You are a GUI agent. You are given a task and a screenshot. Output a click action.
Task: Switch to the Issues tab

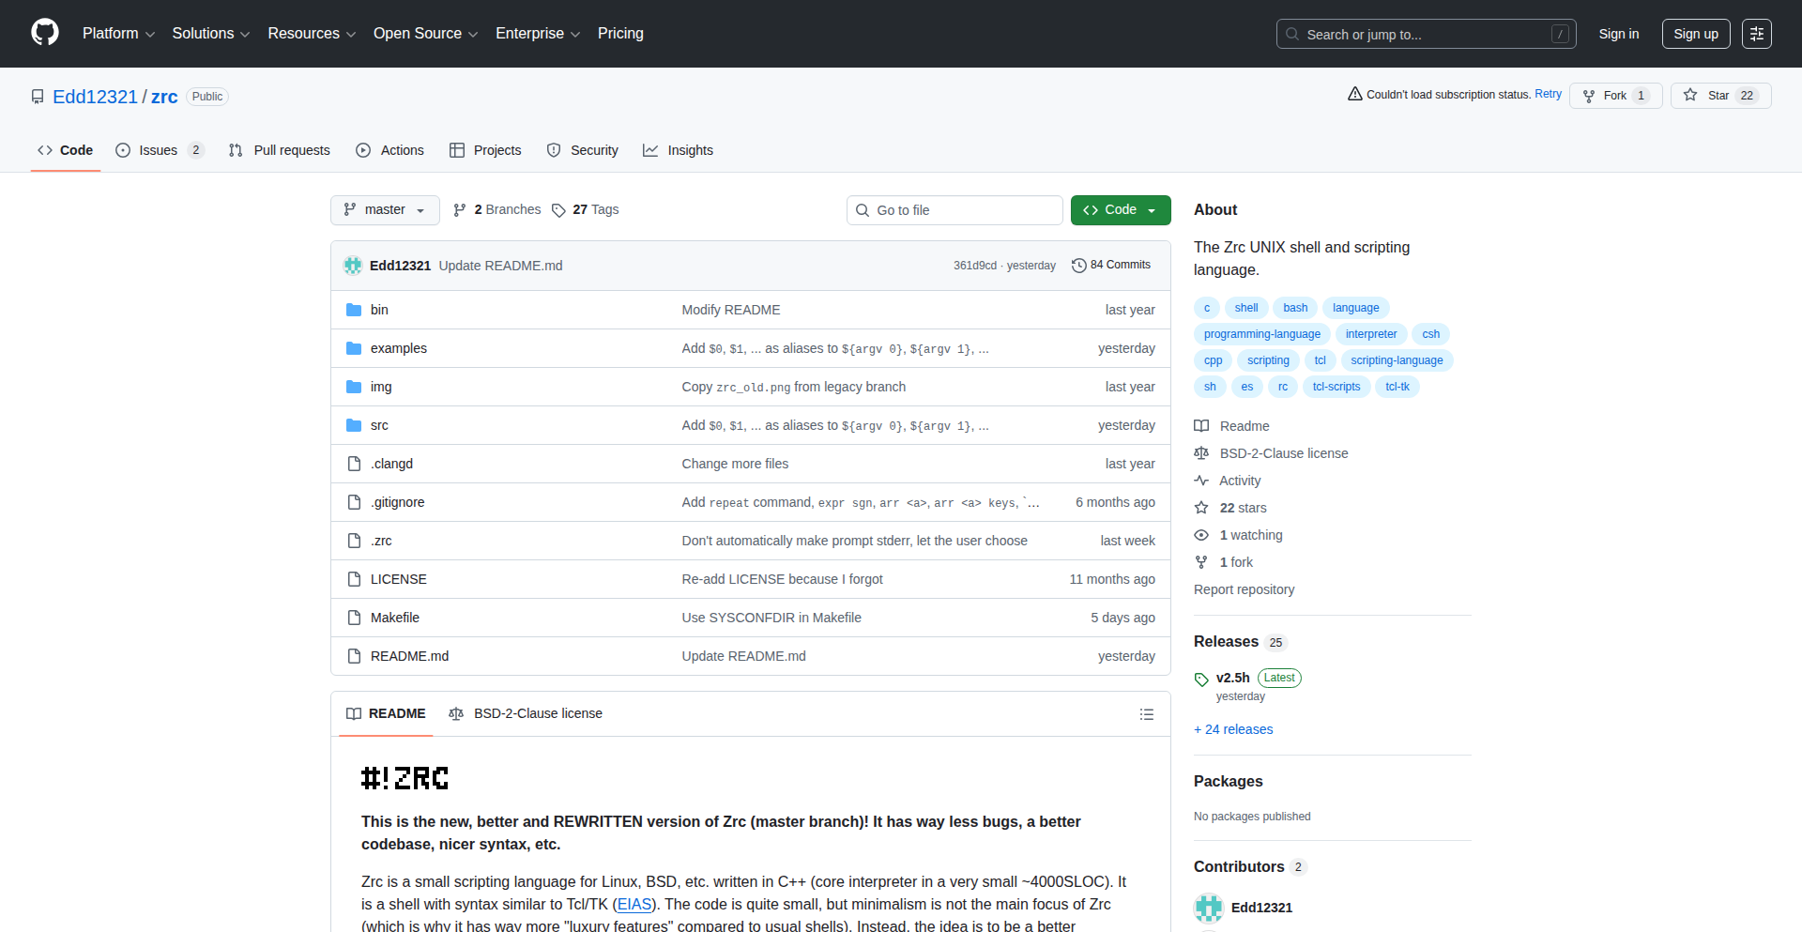point(159,150)
